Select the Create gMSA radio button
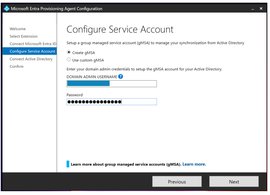Viewport: 270px width, 195px height. (x=69, y=52)
